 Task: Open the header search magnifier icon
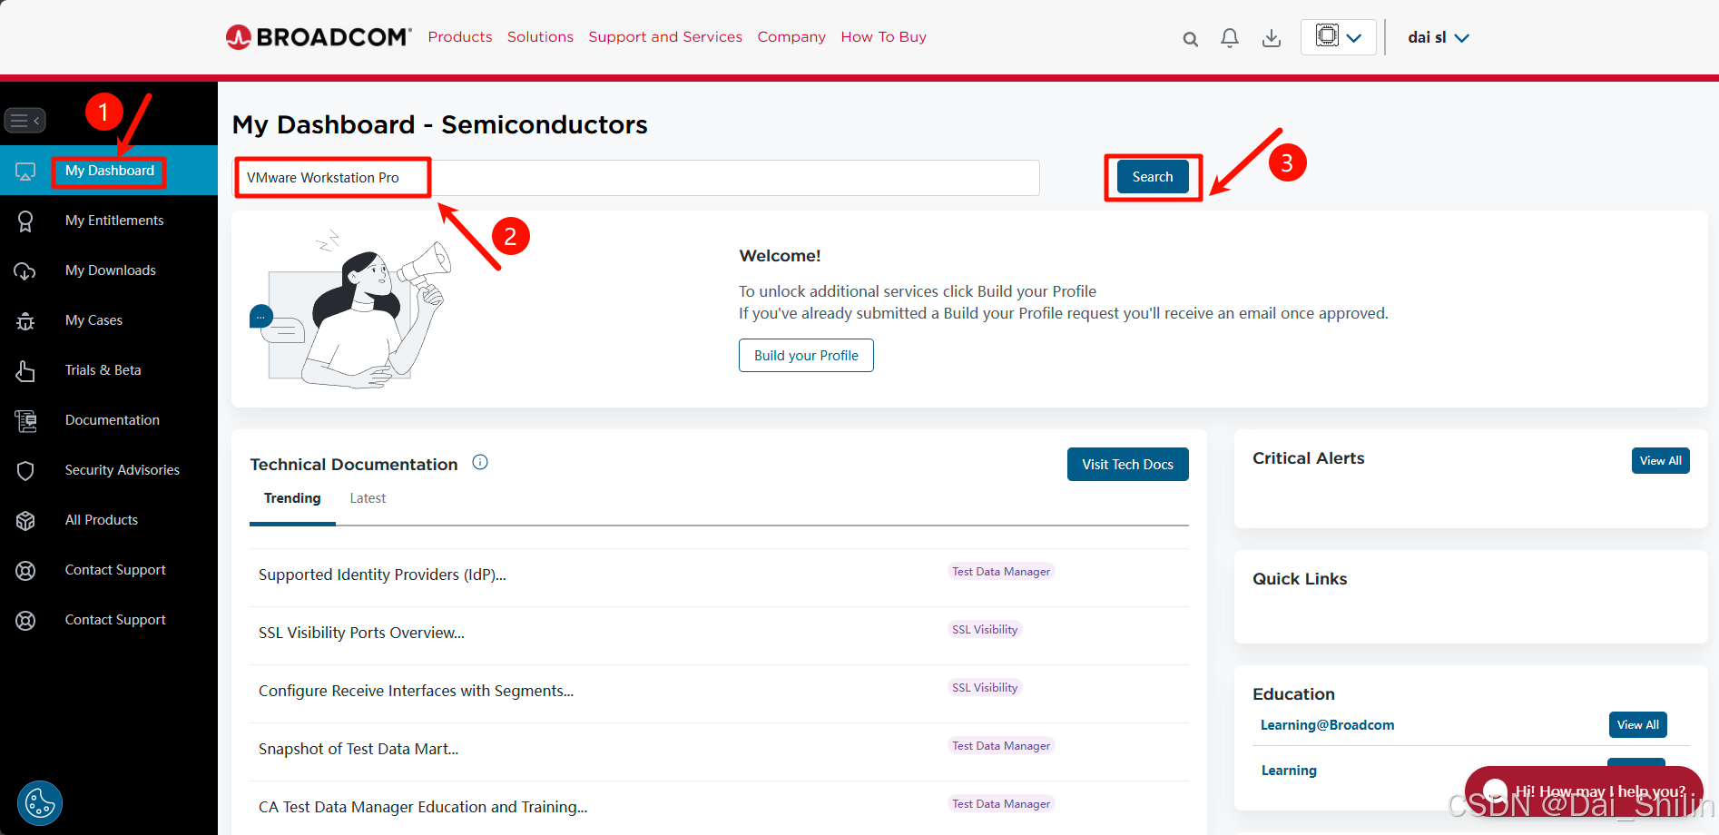(x=1191, y=39)
